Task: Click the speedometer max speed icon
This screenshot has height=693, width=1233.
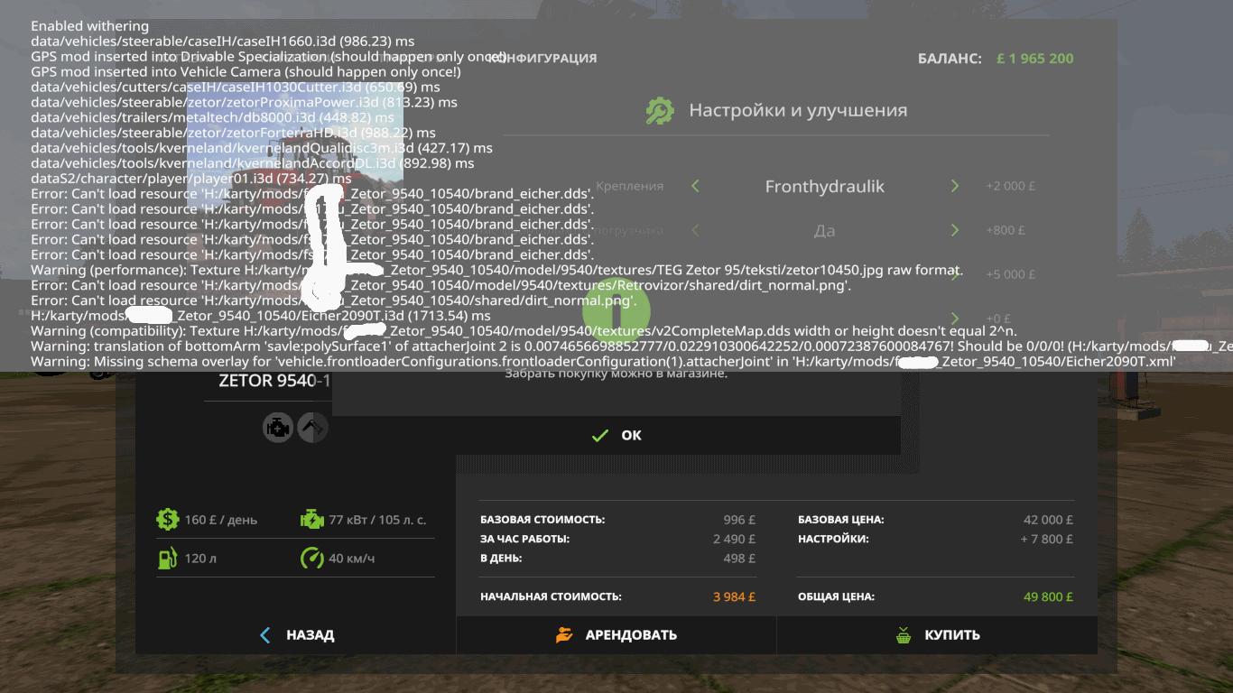Action: (x=311, y=559)
